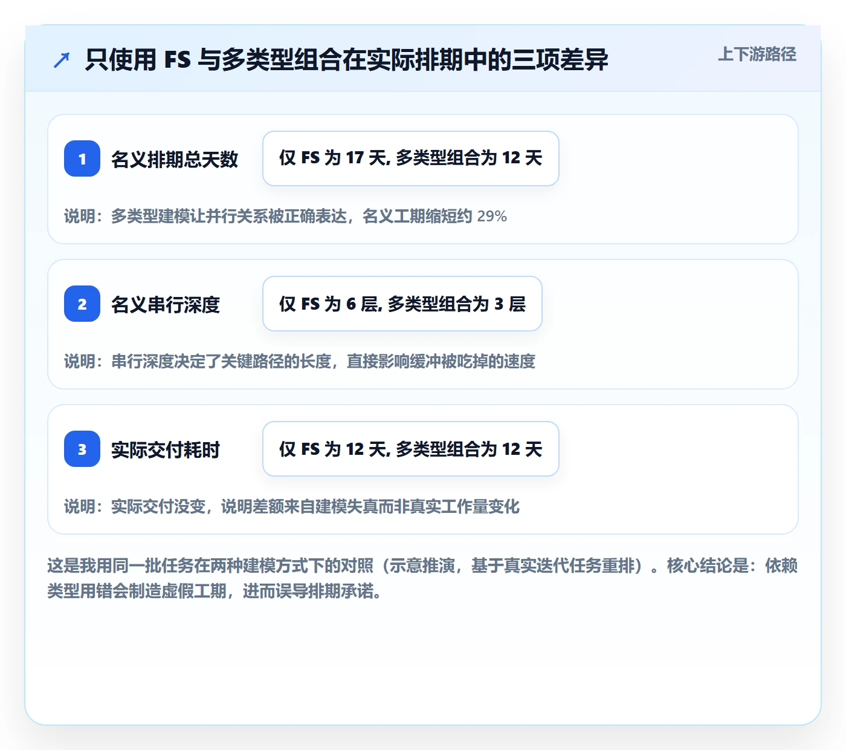This screenshot has width=846, height=750.
Task: Click the value box 仅 FS 为 17 天
Action: (411, 158)
